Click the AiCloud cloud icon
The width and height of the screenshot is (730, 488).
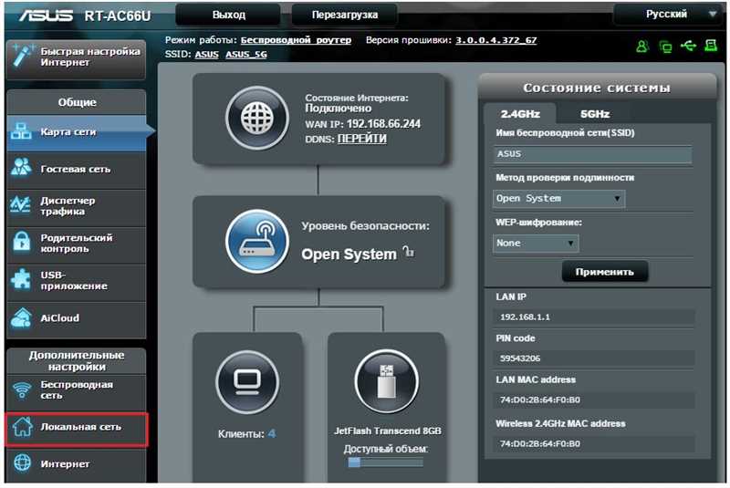(x=21, y=317)
